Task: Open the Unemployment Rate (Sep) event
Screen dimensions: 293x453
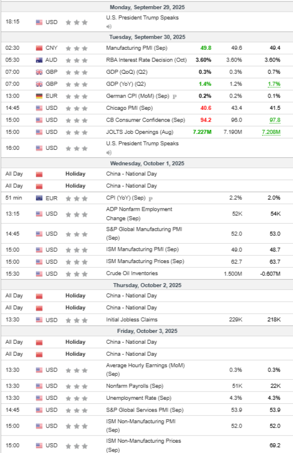Action: (139, 398)
